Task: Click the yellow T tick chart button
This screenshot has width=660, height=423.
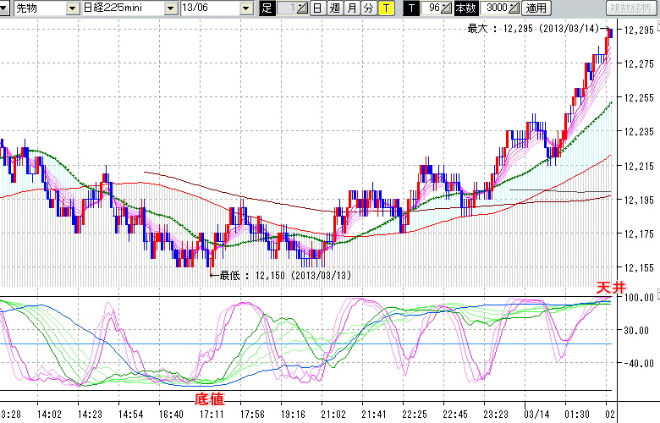Action: (386, 8)
